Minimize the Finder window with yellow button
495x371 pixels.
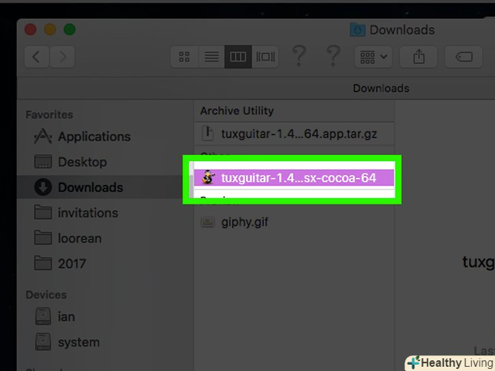(x=50, y=30)
